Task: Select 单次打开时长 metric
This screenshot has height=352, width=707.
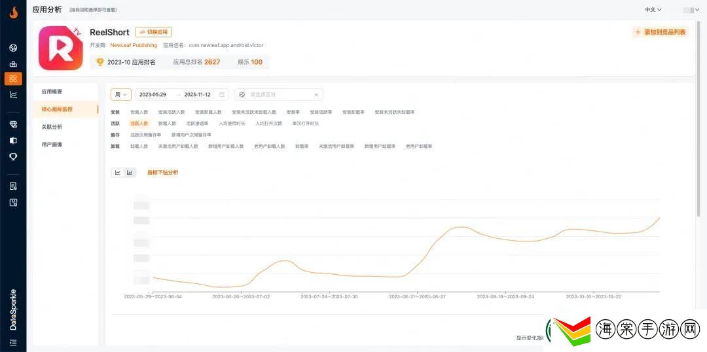Action: point(305,124)
